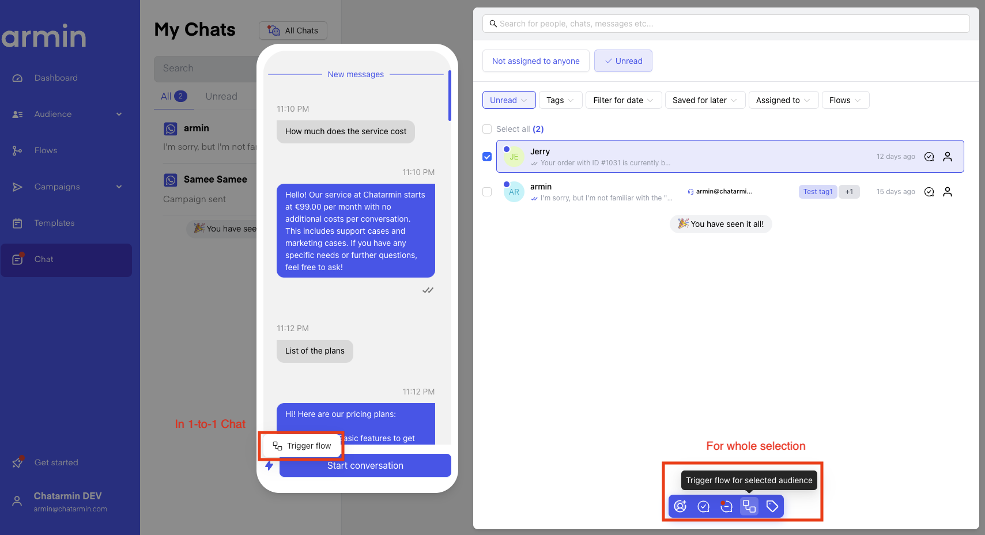The width and height of the screenshot is (985, 535).
Task: Check the armin conversation checkbox
Action: click(x=487, y=192)
